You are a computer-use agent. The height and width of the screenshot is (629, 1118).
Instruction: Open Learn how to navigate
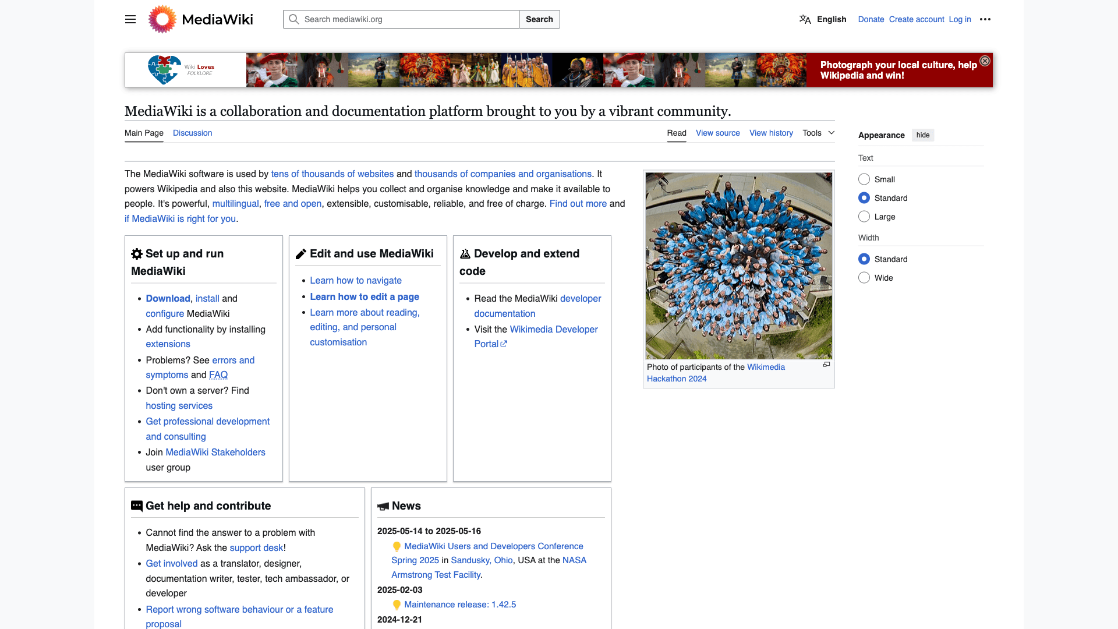[x=356, y=281]
